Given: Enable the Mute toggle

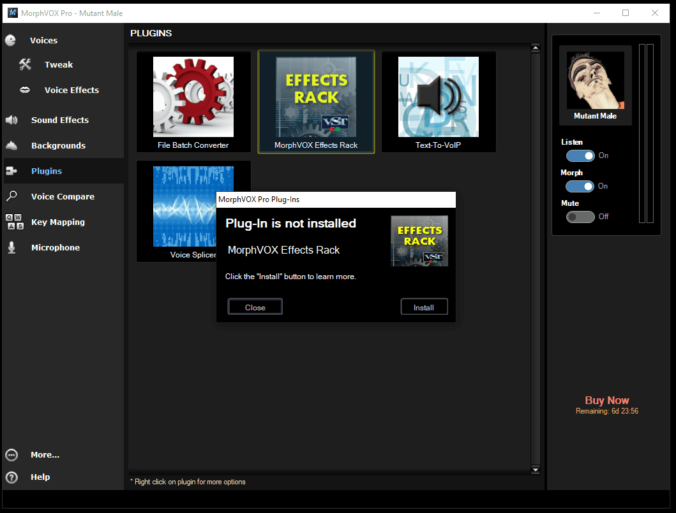Looking at the screenshot, I should click(x=580, y=217).
